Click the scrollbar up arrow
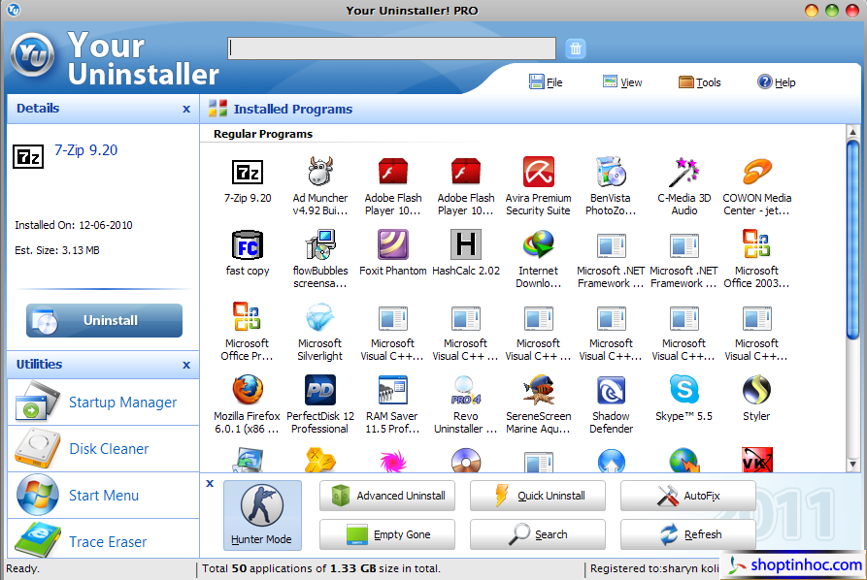867x580 pixels. 852,132
